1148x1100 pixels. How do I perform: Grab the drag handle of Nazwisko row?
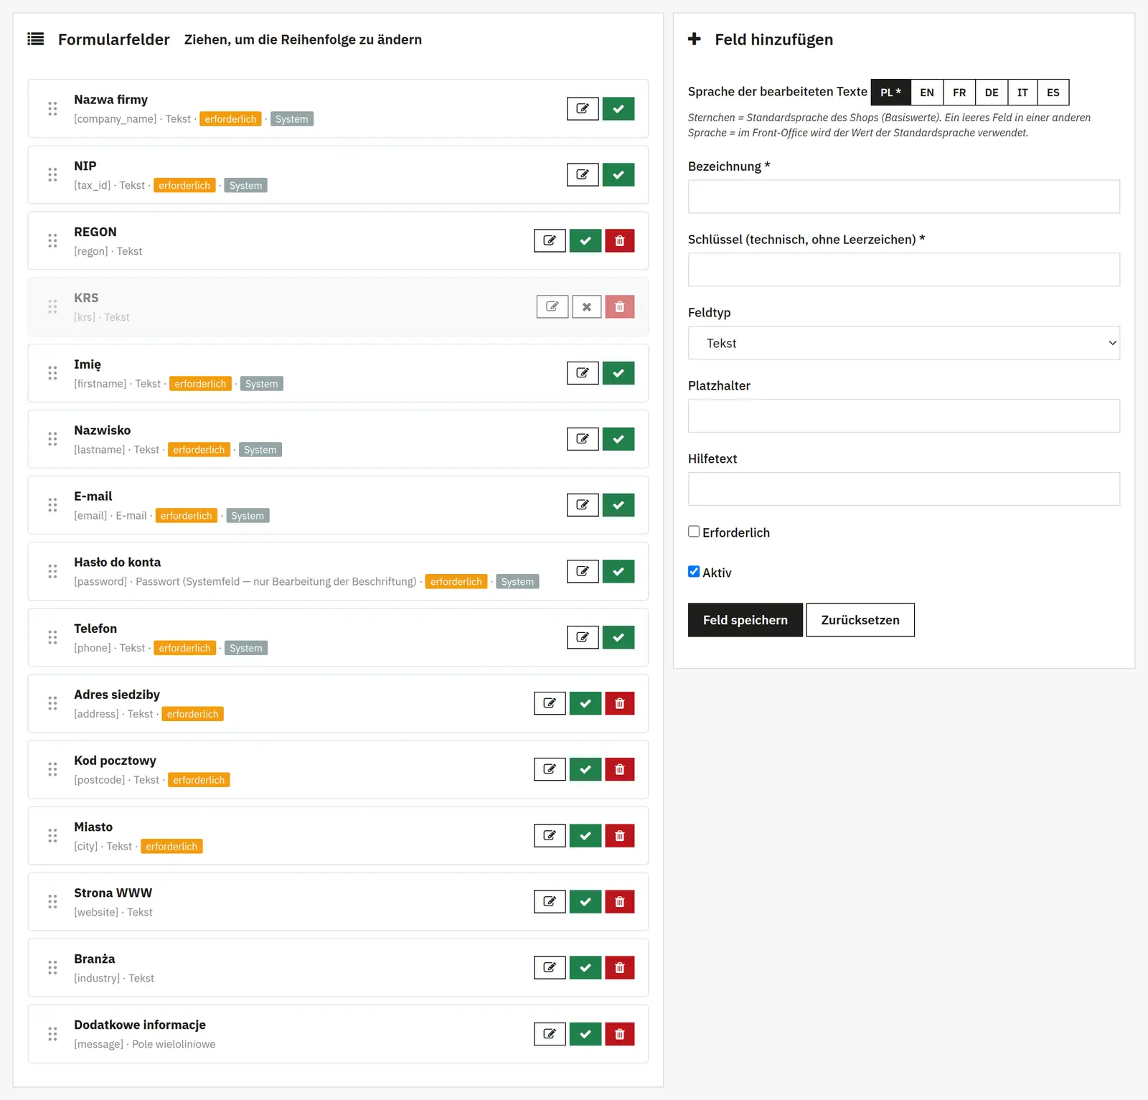tap(52, 439)
